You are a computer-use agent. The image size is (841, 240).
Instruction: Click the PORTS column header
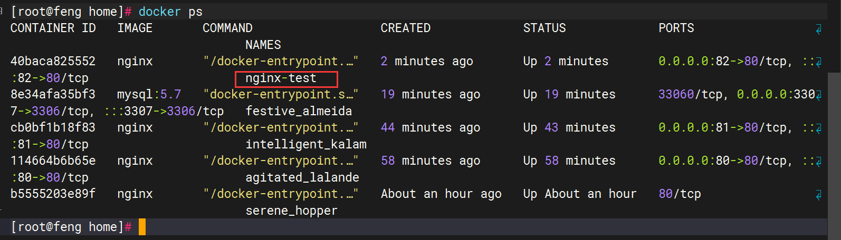click(676, 28)
